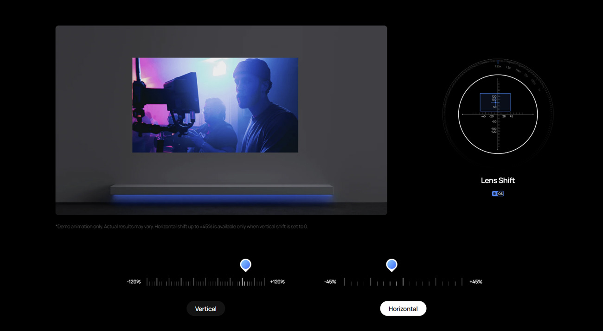
Task: Click the 1.1x zoom mark on the dial
Action: pos(526,75)
